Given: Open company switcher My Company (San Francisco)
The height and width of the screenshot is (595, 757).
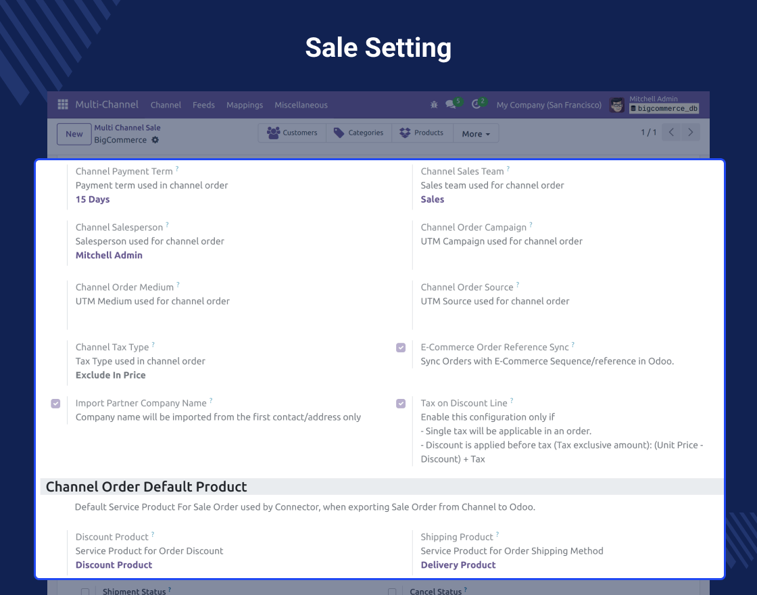Looking at the screenshot, I should coord(549,105).
